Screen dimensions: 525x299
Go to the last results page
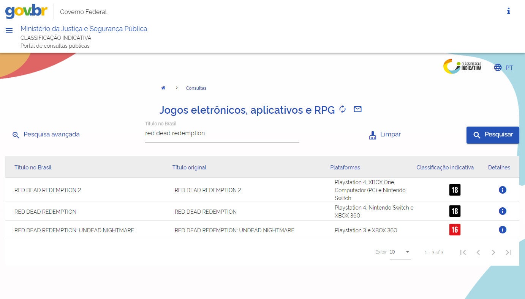click(x=509, y=252)
